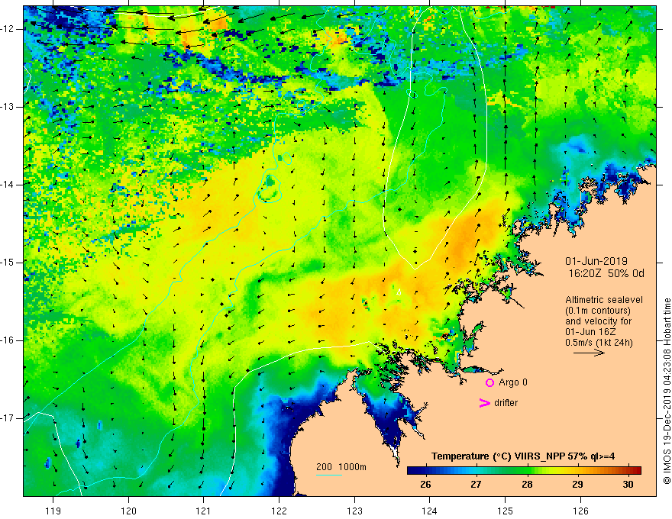Click latitude axis label -13
Image resolution: width=672 pixels, height=519 pixels.
point(9,107)
